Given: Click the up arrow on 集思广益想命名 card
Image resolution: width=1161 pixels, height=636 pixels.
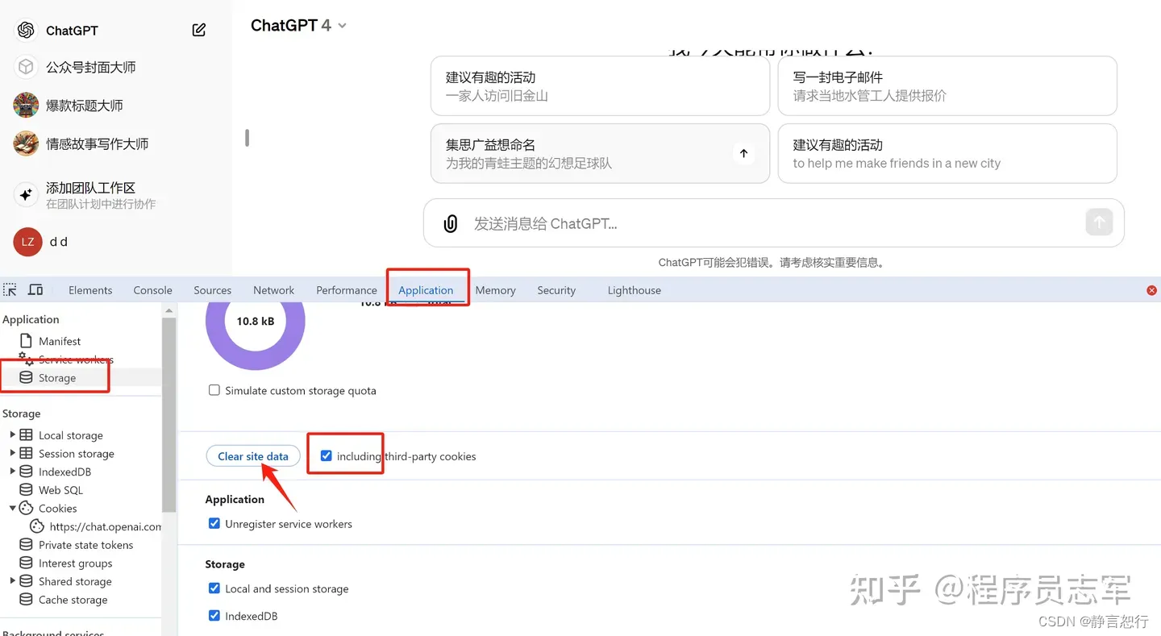Looking at the screenshot, I should 743,153.
